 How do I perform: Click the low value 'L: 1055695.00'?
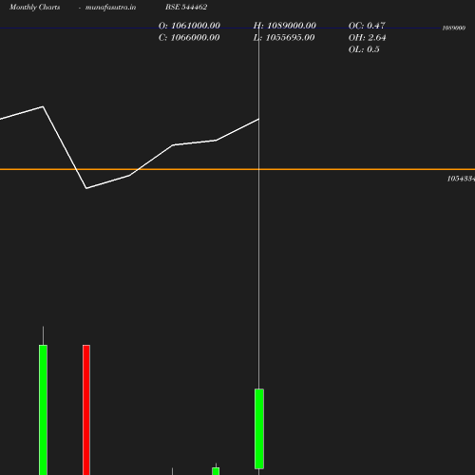point(284,38)
